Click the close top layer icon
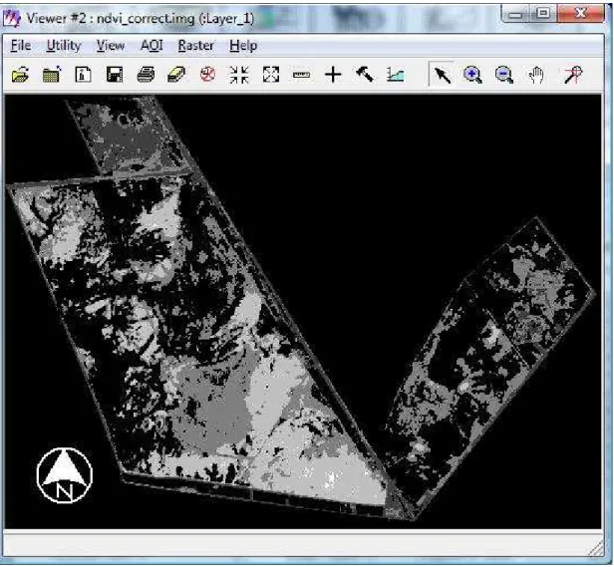 pos(52,75)
